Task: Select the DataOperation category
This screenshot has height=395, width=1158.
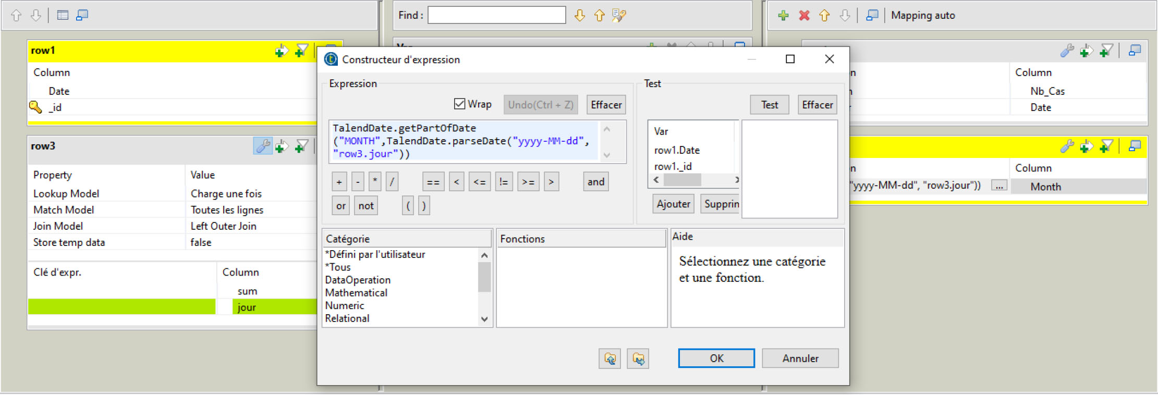Action: [358, 280]
